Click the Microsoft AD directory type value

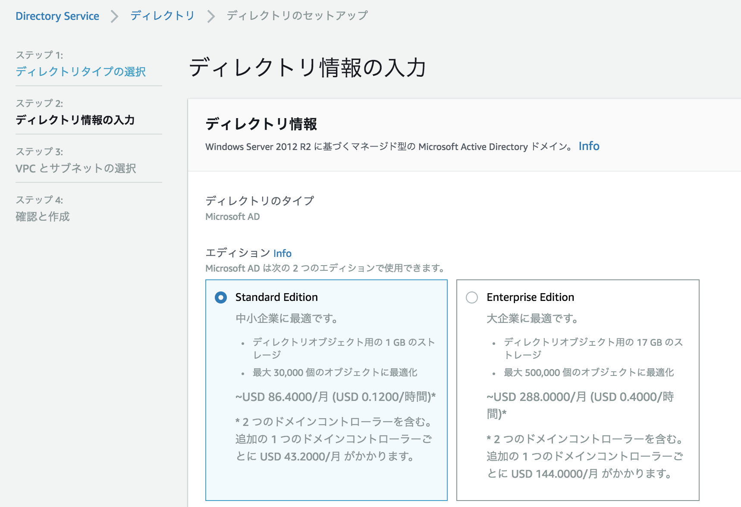pyautogui.click(x=232, y=216)
